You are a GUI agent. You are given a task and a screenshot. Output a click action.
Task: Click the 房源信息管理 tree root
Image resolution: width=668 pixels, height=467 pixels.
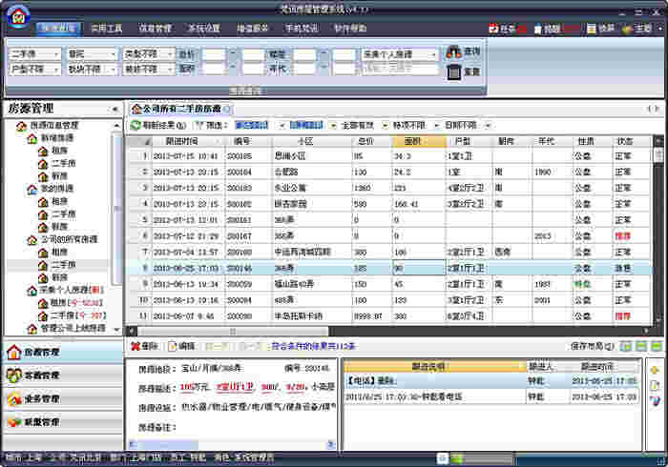point(54,126)
